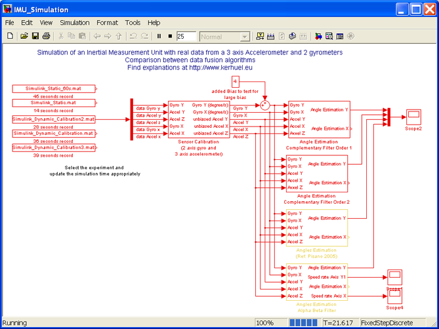Click the simulation progress bar in status bar
The width and height of the screenshot is (439, 329).
304,323
